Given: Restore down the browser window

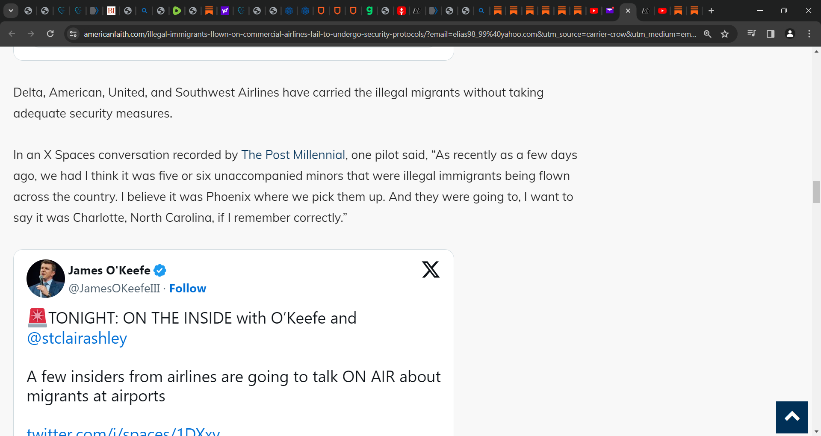Looking at the screenshot, I should point(784,11).
